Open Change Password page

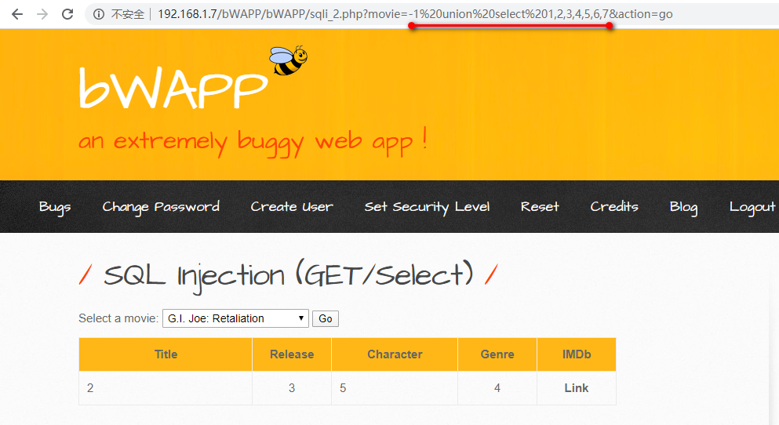[x=161, y=206]
